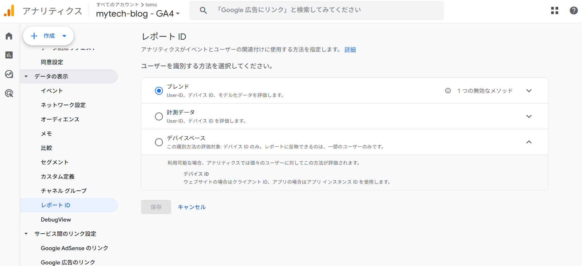Viewport: 582px width, 266px height.
Task: Open the Google apps grid icon
Action: click(555, 10)
